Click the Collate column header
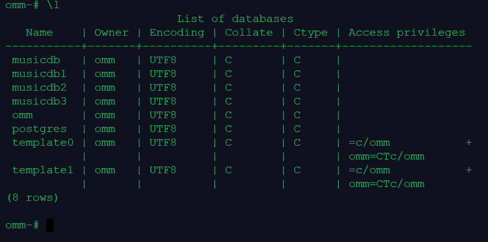488x242 pixels. (x=249, y=33)
